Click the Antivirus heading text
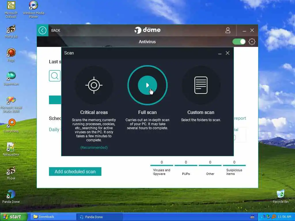295x221 pixels. tap(147, 42)
